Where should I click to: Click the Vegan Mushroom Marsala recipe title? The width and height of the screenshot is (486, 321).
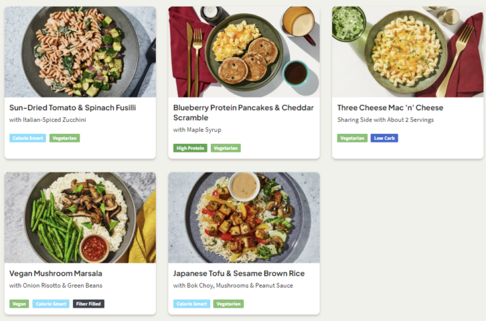56,273
